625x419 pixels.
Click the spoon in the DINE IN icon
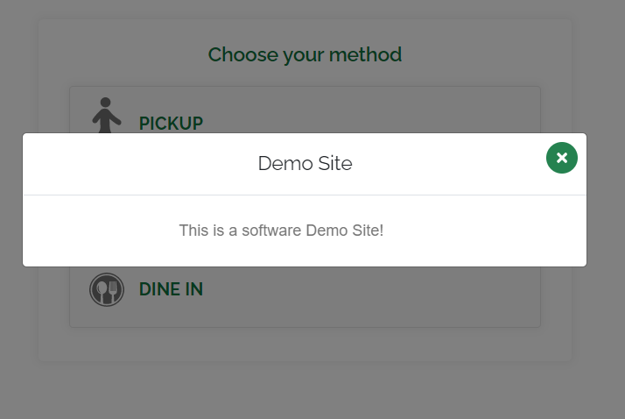pyautogui.click(x=102, y=292)
